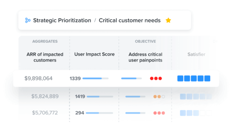Click the Satisfier column header
The width and height of the screenshot is (232, 129).
coord(196,54)
